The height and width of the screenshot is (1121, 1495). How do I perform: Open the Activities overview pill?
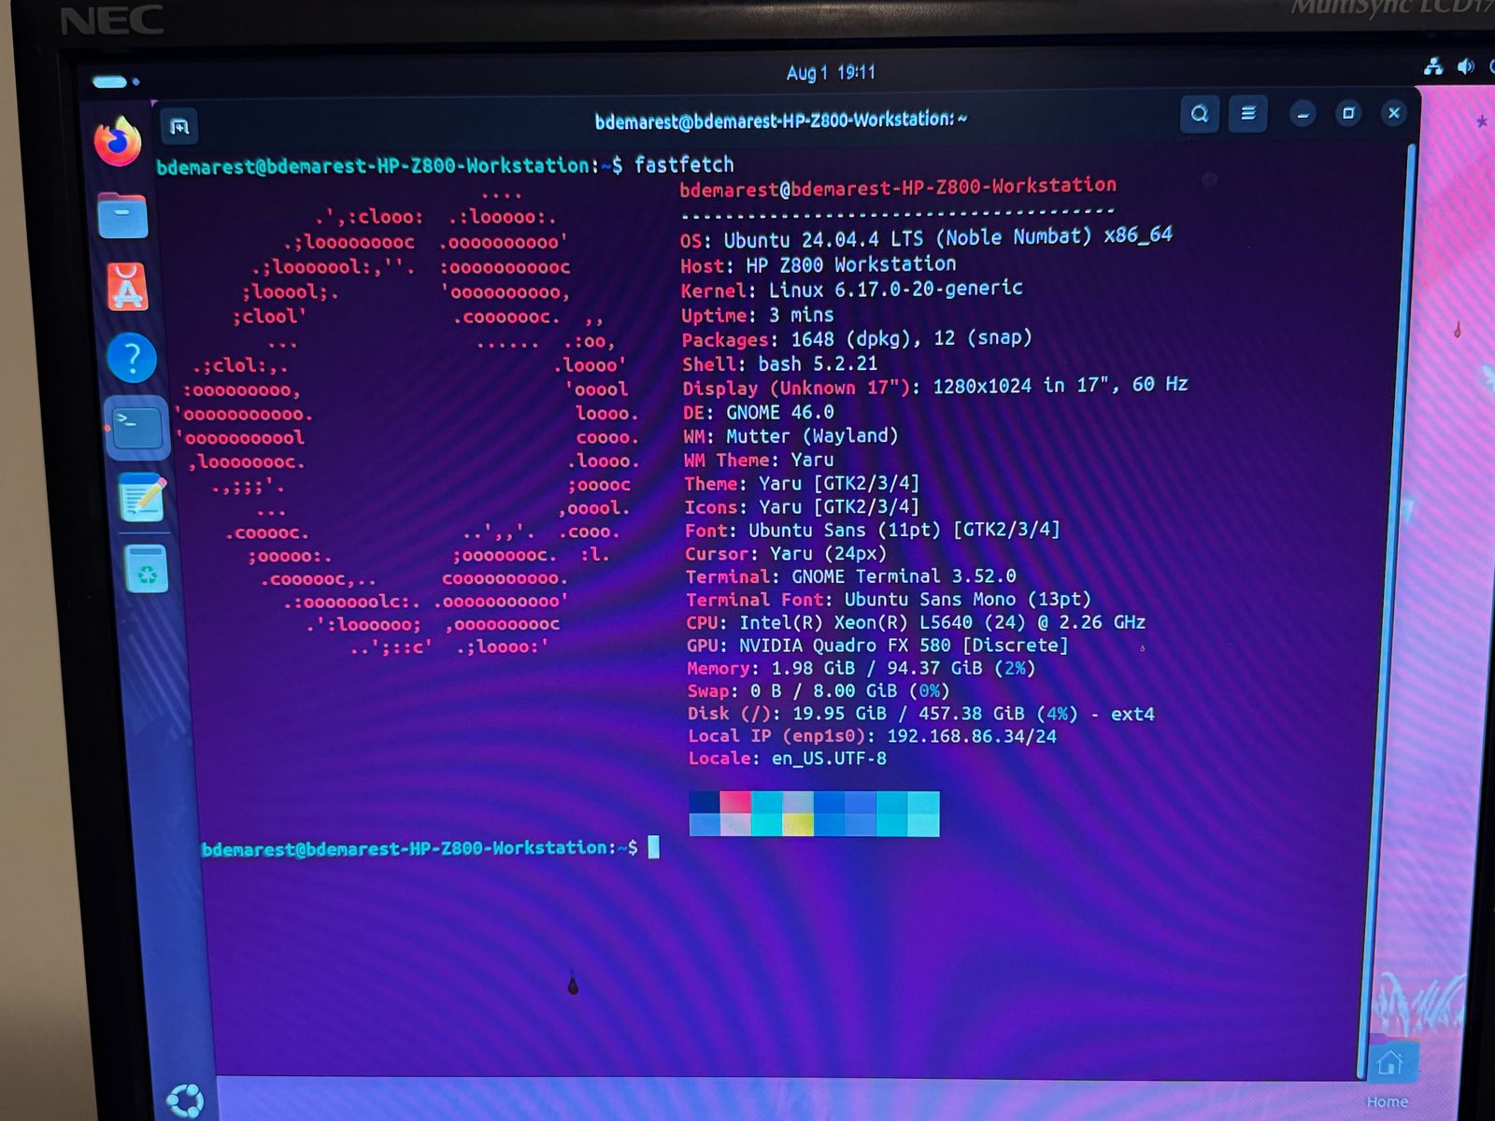(x=116, y=82)
